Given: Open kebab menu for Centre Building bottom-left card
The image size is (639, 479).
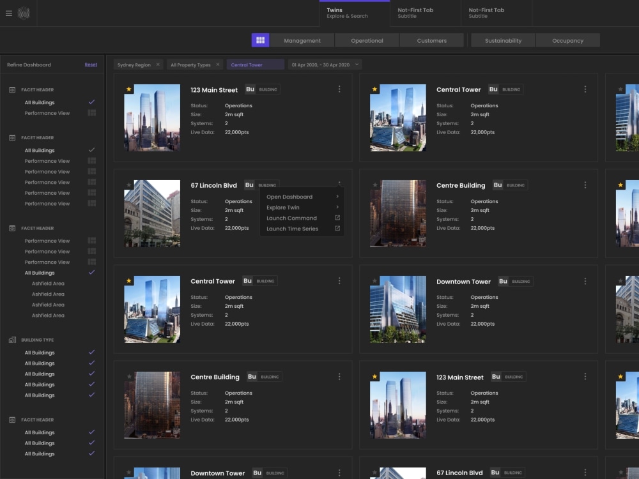Looking at the screenshot, I should [339, 377].
